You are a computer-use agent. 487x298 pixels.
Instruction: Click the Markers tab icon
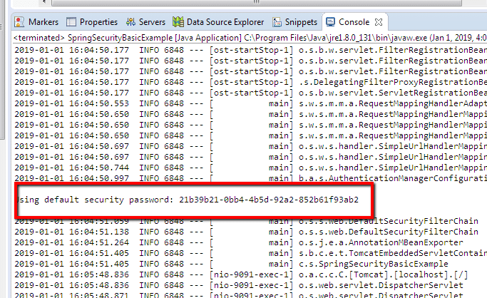[x=20, y=22]
